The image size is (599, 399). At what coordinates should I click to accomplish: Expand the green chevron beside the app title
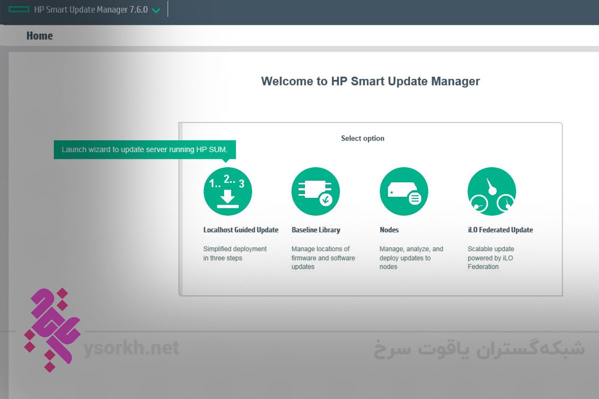point(156,10)
